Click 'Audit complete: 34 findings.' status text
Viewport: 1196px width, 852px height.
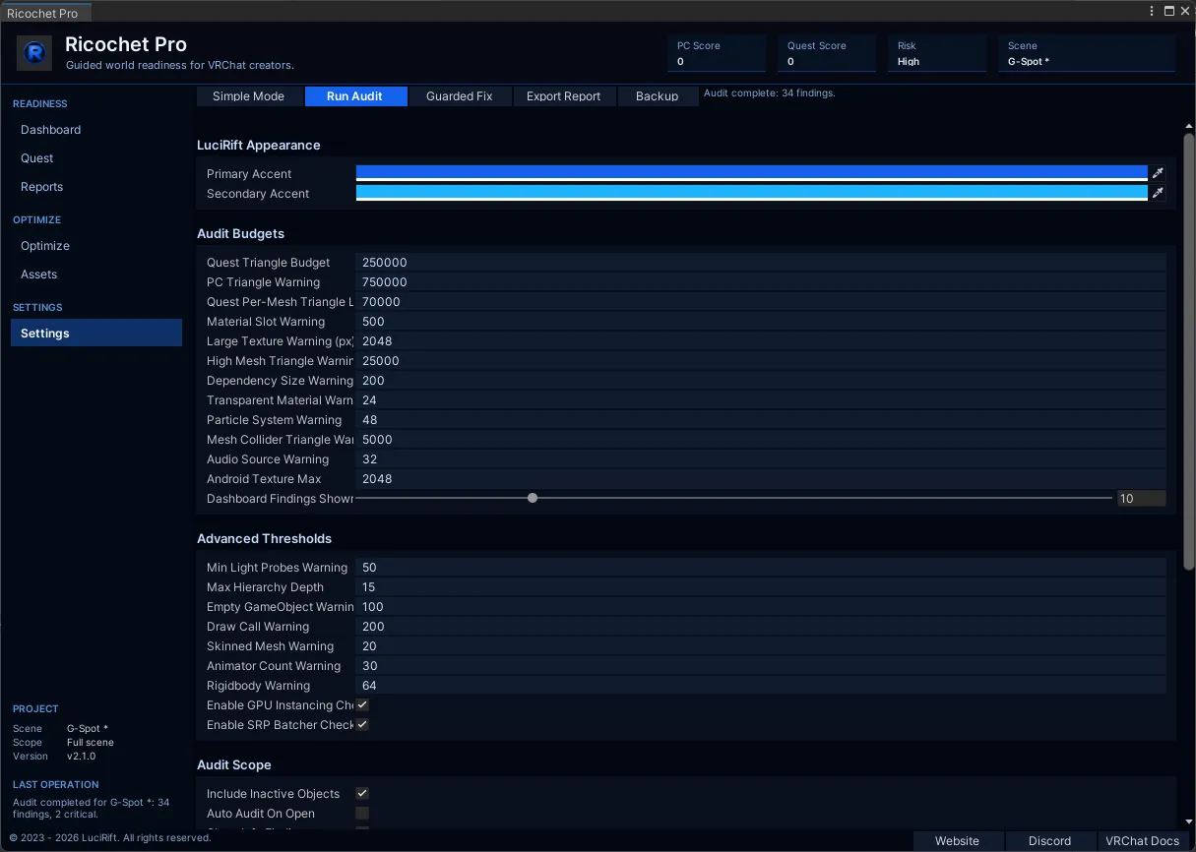click(x=769, y=92)
